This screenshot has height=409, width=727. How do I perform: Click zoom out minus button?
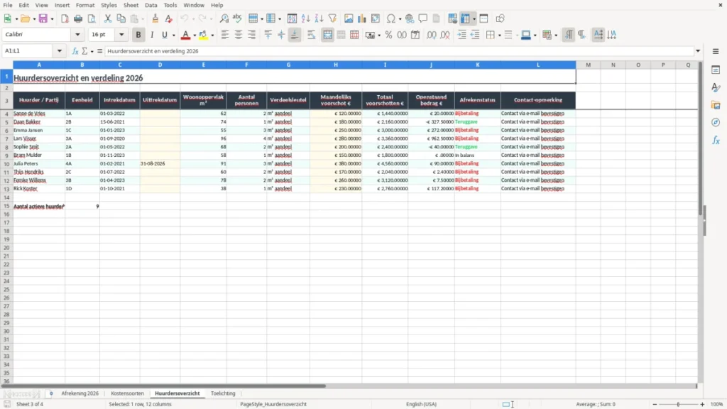pyautogui.click(x=655, y=404)
